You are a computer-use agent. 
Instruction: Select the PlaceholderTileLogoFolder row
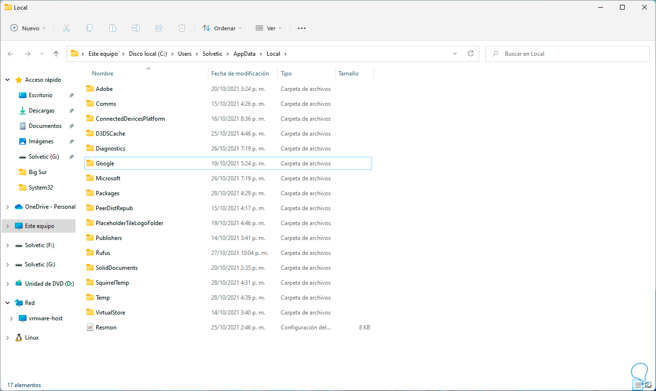coord(228,223)
